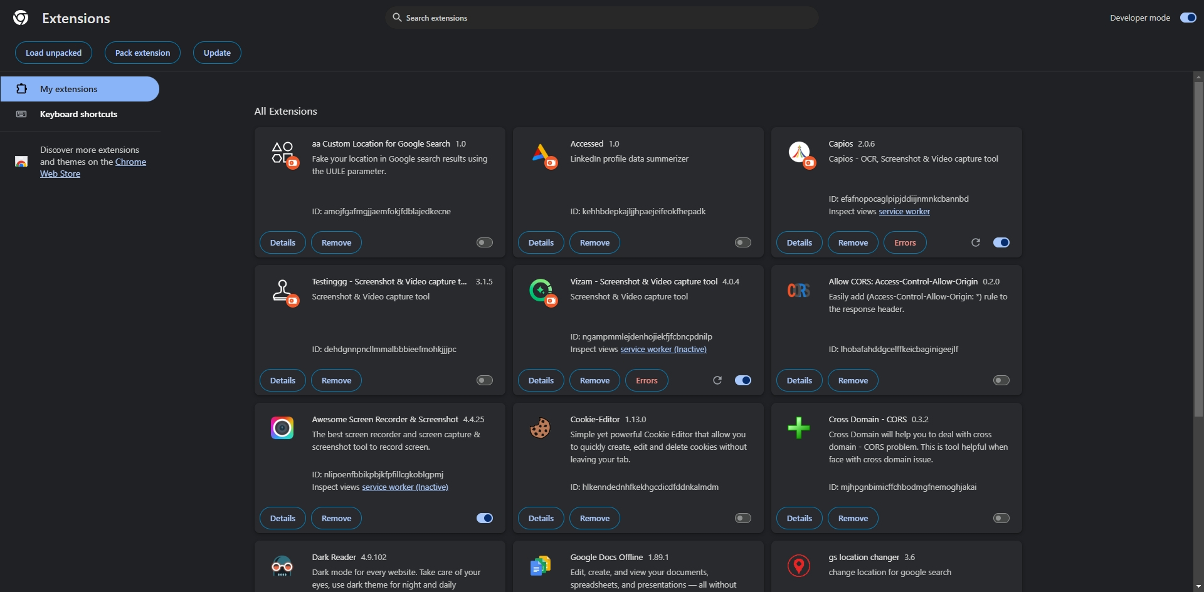The image size is (1204, 592).
Task: Open My extensions section
Action: 80,89
